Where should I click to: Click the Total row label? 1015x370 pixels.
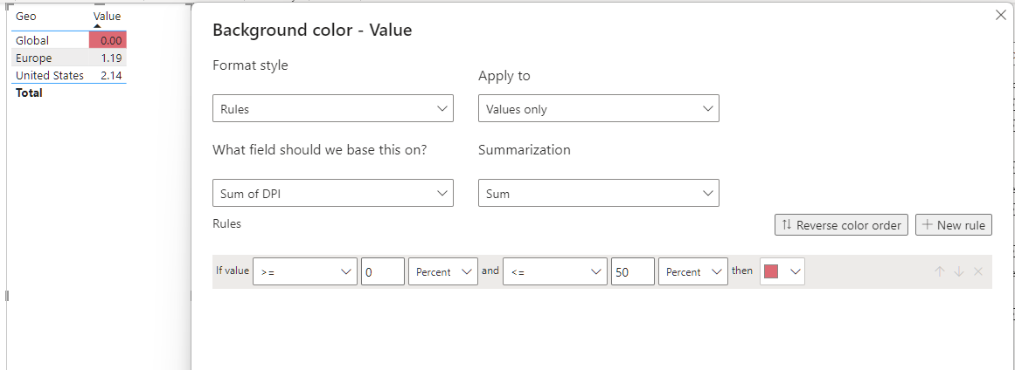[x=29, y=93]
